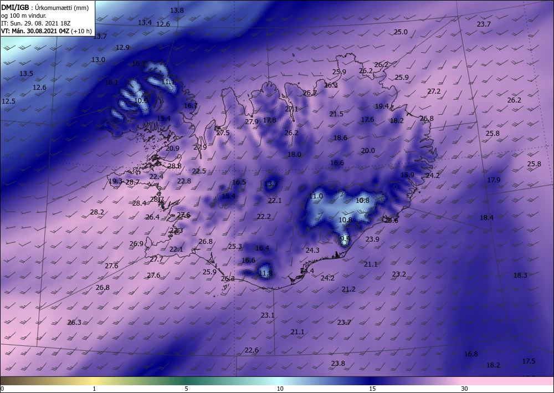Click the 9.4 map value

point(345,239)
